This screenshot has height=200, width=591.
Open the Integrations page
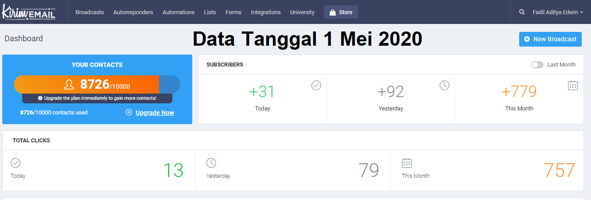pos(265,12)
